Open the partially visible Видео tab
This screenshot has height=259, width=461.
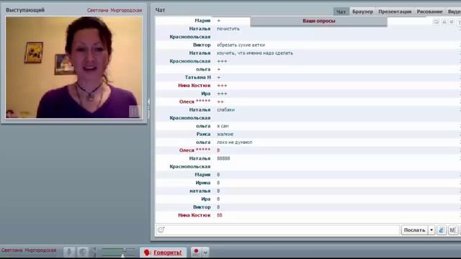click(x=454, y=12)
